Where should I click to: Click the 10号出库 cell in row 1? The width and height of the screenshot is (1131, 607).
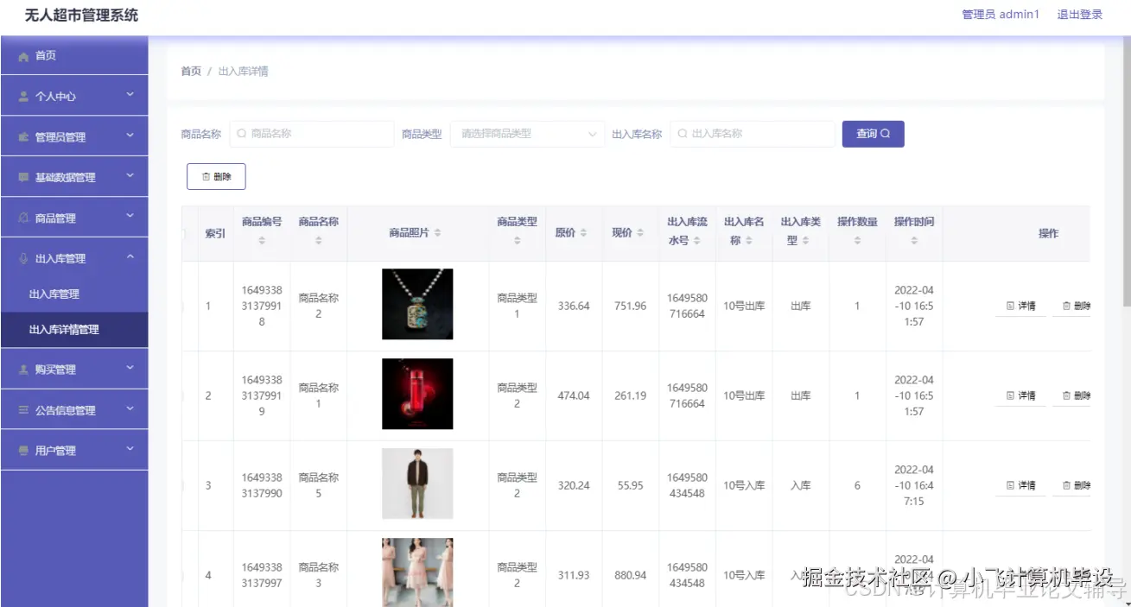(744, 306)
